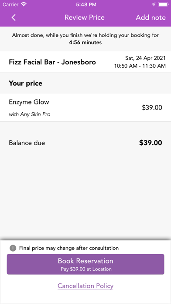This screenshot has width=171, height=304.
Task: Tap the battery indicator icon
Action: click(164, 4)
